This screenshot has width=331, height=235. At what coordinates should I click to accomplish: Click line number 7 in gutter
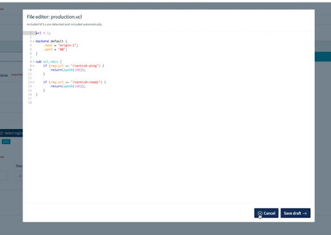(x=30, y=57)
